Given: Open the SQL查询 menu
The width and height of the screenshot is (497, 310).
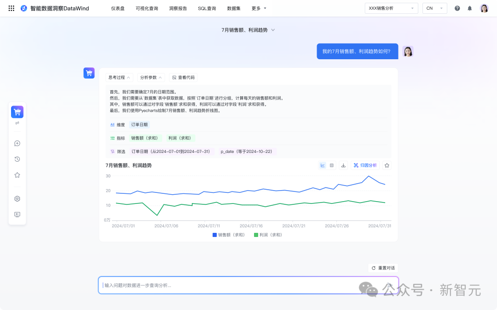Looking at the screenshot, I should coord(207,9).
